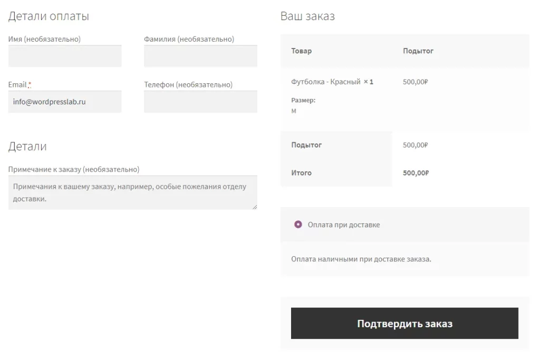Click the Телефон (необязательно) label

pyautogui.click(x=188, y=84)
